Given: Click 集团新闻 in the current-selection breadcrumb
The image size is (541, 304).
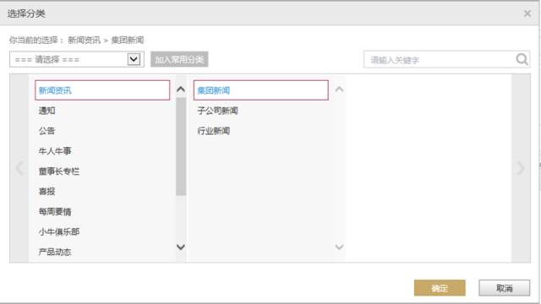Looking at the screenshot, I should point(128,40).
